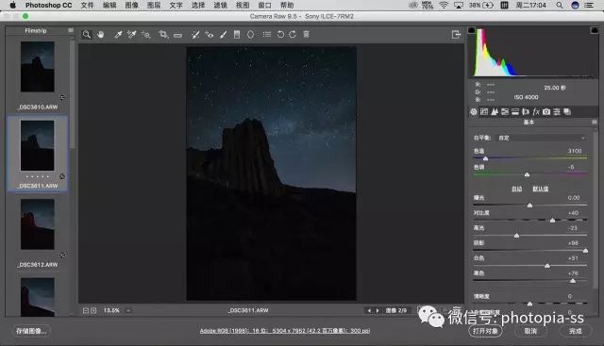
Task: Open the HSL/Grayscale panel icon
Action: tap(505, 112)
